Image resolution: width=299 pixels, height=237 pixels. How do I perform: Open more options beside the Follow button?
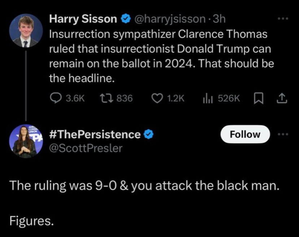(283, 134)
